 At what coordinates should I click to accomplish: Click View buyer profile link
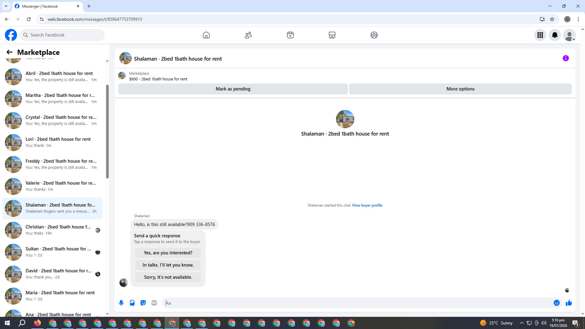point(367,205)
